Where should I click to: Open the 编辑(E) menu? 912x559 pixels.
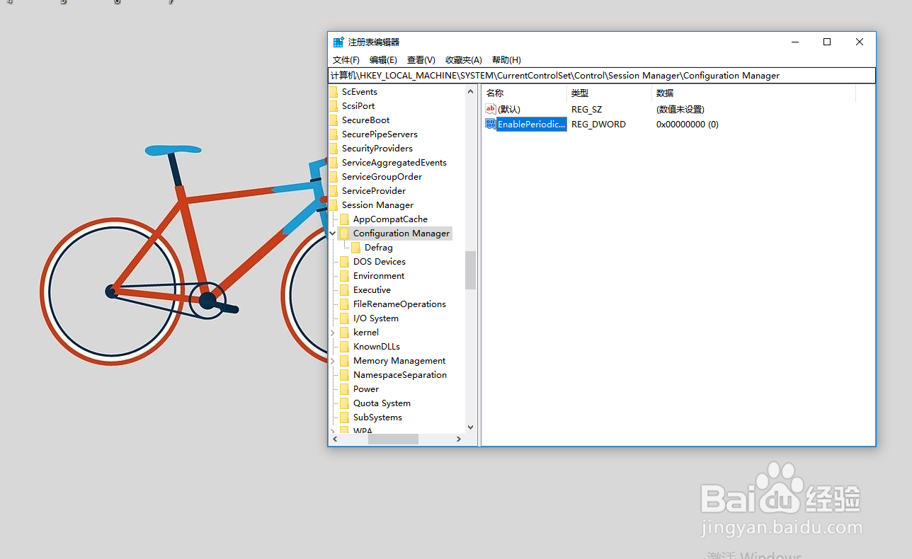pos(383,60)
